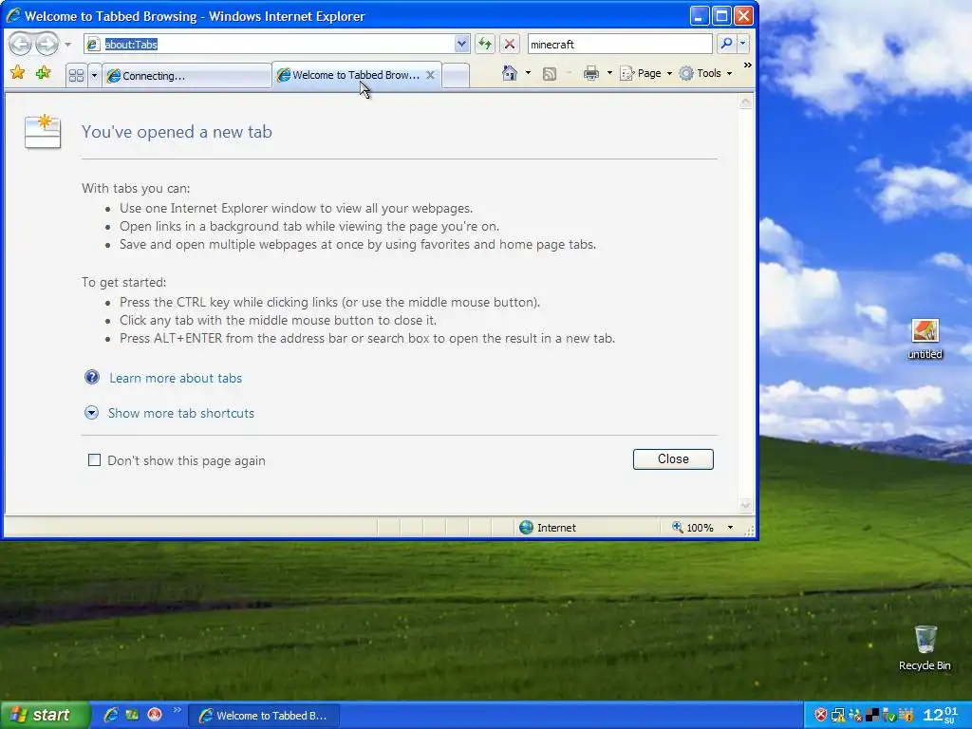Open the zoom level dropdown arrow
The height and width of the screenshot is (729, 972).
730,528
